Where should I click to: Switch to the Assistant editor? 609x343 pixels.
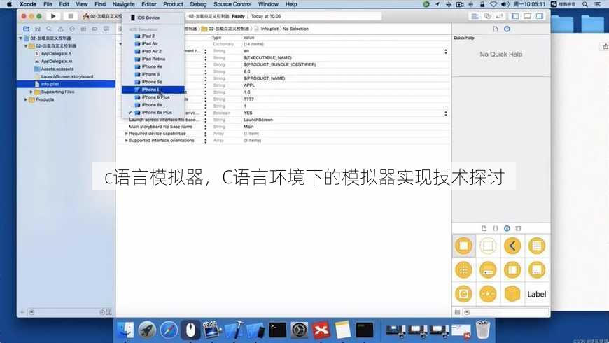487,16
